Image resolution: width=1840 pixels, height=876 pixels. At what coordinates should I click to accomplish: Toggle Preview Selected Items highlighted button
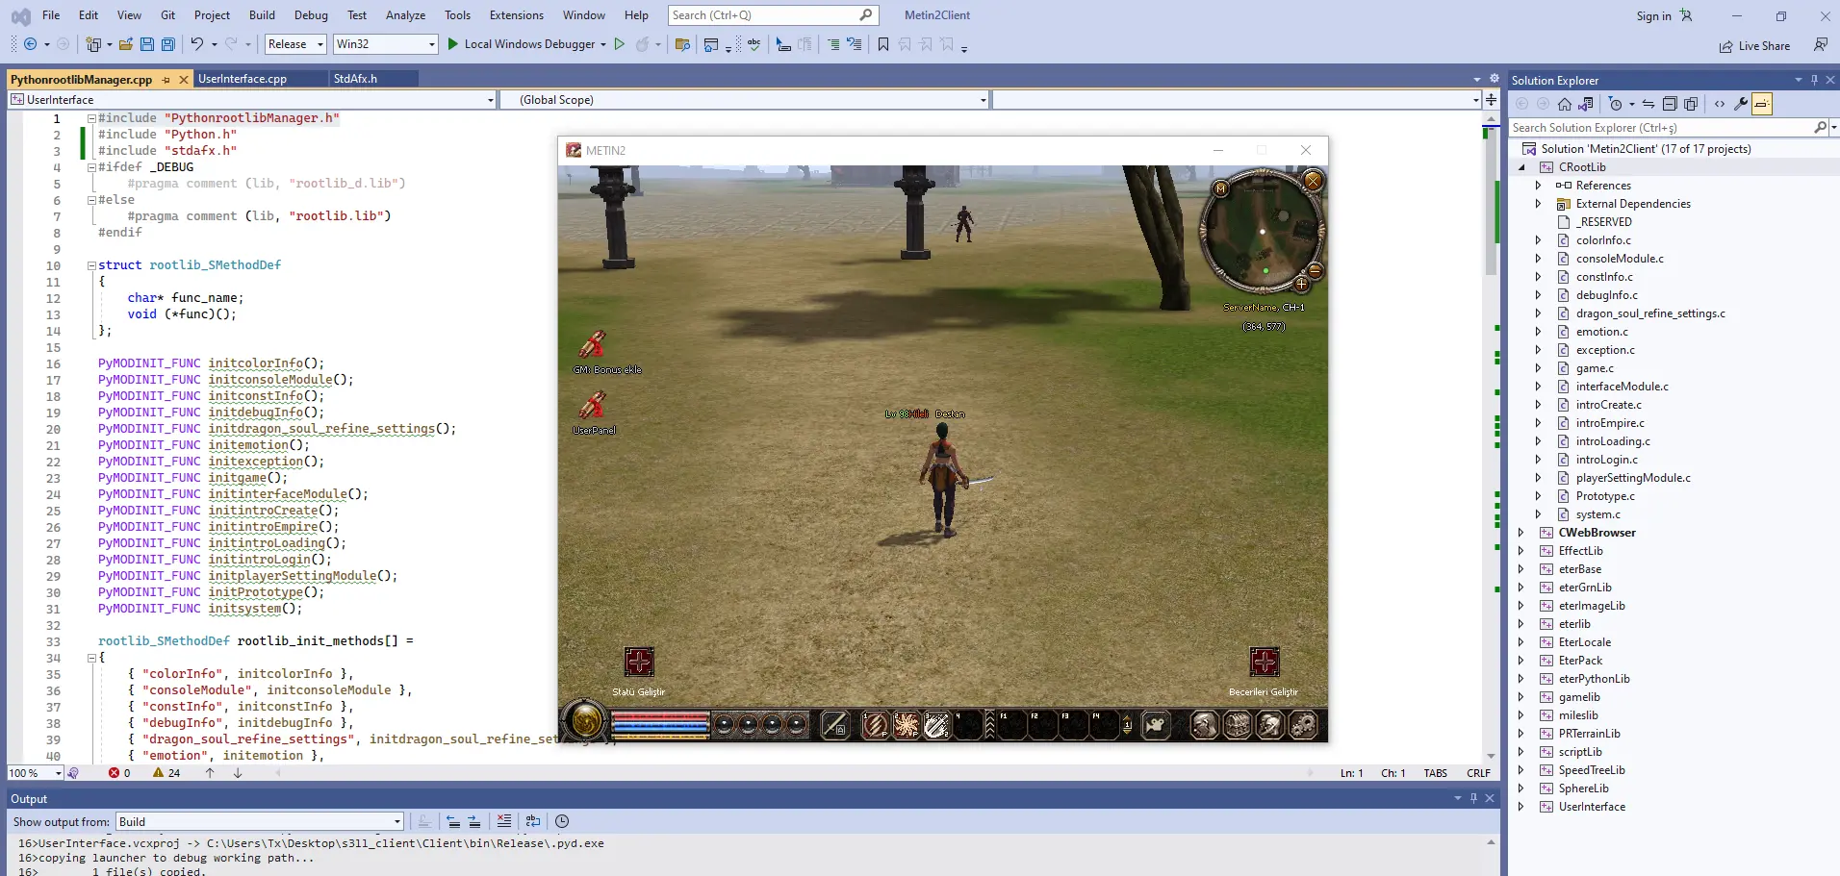click(x=1762, y=104)
